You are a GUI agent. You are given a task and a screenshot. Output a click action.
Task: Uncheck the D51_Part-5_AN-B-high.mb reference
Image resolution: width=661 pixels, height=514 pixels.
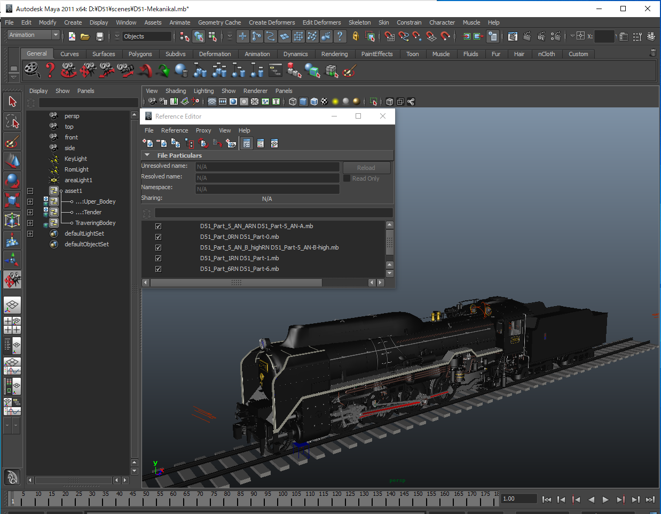pos(158,247)
